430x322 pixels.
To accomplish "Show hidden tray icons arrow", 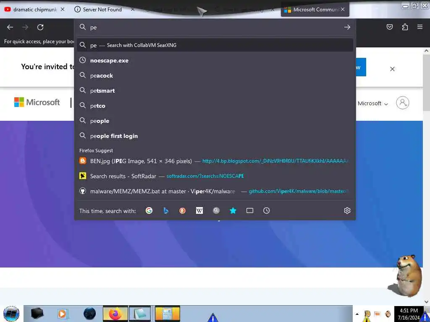I will click(x=357, y=314).
